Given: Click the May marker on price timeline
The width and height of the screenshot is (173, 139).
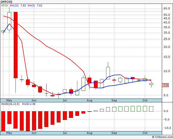Looking at the screenshot, I should [9, 100].
